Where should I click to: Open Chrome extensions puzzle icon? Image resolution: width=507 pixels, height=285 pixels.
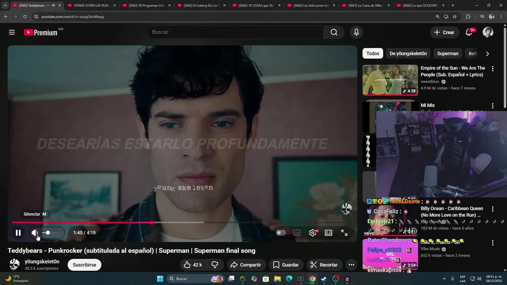[x=468, y=17]
